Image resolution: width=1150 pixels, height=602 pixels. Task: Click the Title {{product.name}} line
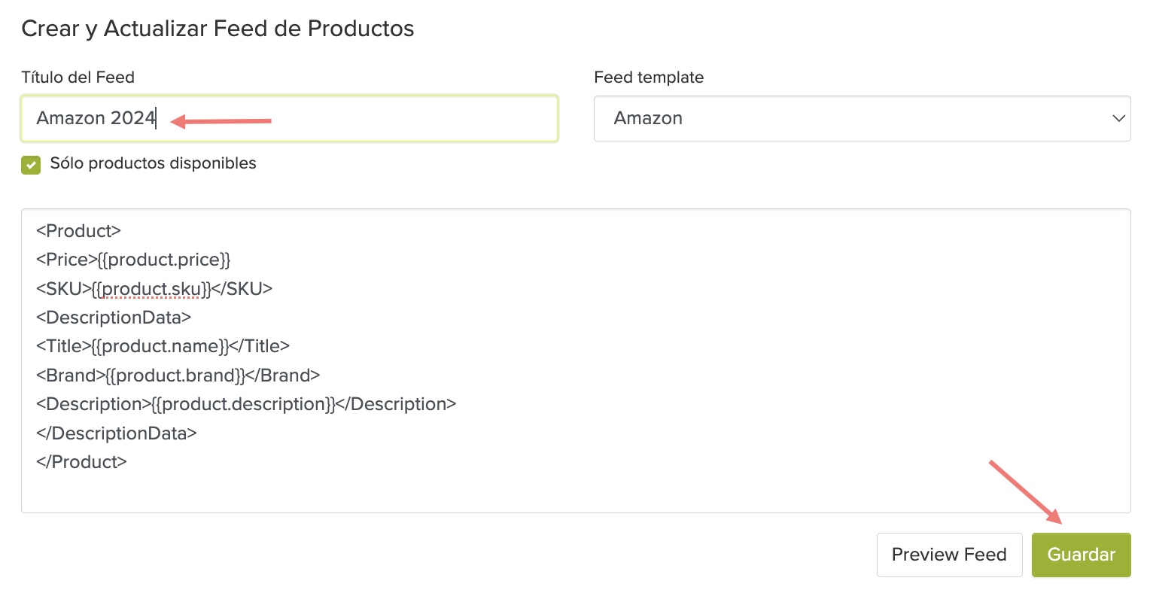[x=163, y=346]
